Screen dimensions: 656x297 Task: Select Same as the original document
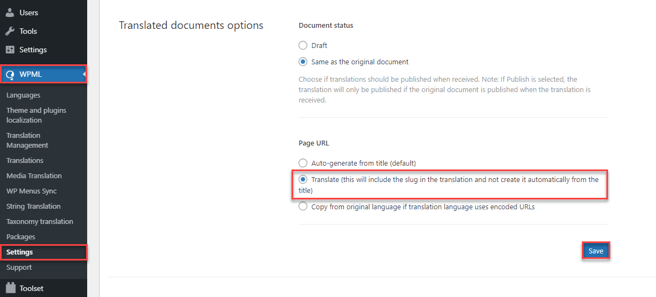[303, 62]
